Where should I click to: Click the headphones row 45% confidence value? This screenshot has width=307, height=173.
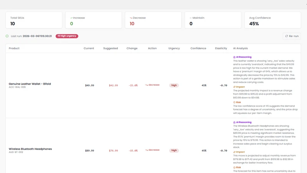(204, 151)
